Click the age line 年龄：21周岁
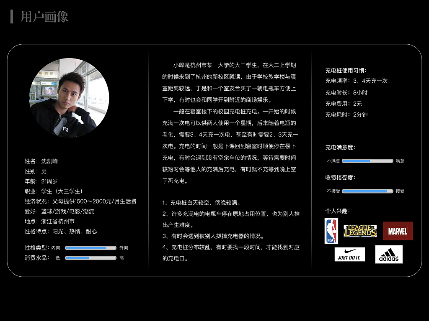Viewport: 429px width, 321px height. 41,181
